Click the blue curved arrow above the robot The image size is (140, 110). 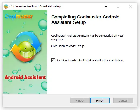pyautogui.click(x=30, y=39)
